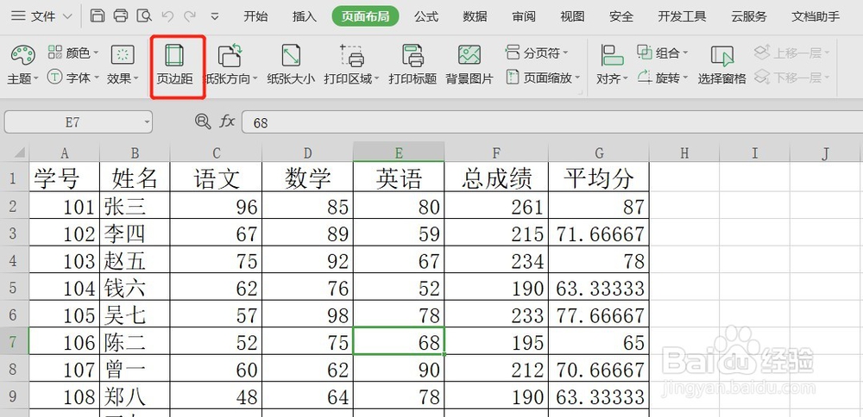Click the total score cell 261
The width and height of the screenshot is (863, 417).
[496, 206]
